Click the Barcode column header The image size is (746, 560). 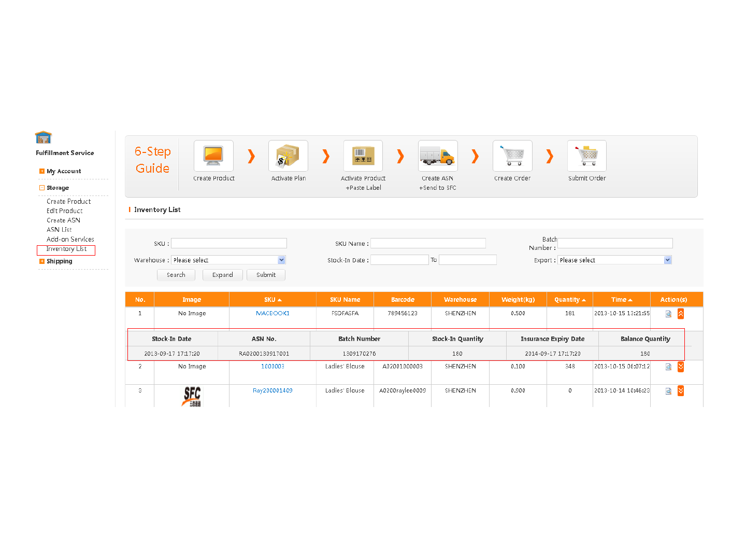[403, 300]
